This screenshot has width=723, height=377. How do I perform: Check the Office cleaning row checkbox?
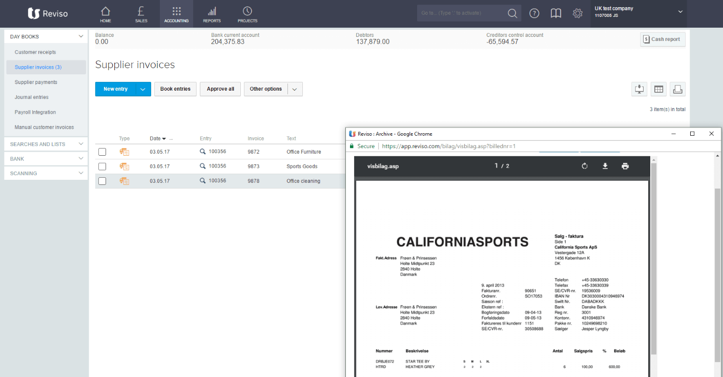[x=102, y=181]
